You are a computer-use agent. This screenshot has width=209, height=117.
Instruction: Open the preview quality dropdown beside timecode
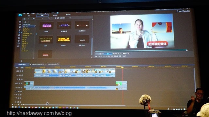126,53
